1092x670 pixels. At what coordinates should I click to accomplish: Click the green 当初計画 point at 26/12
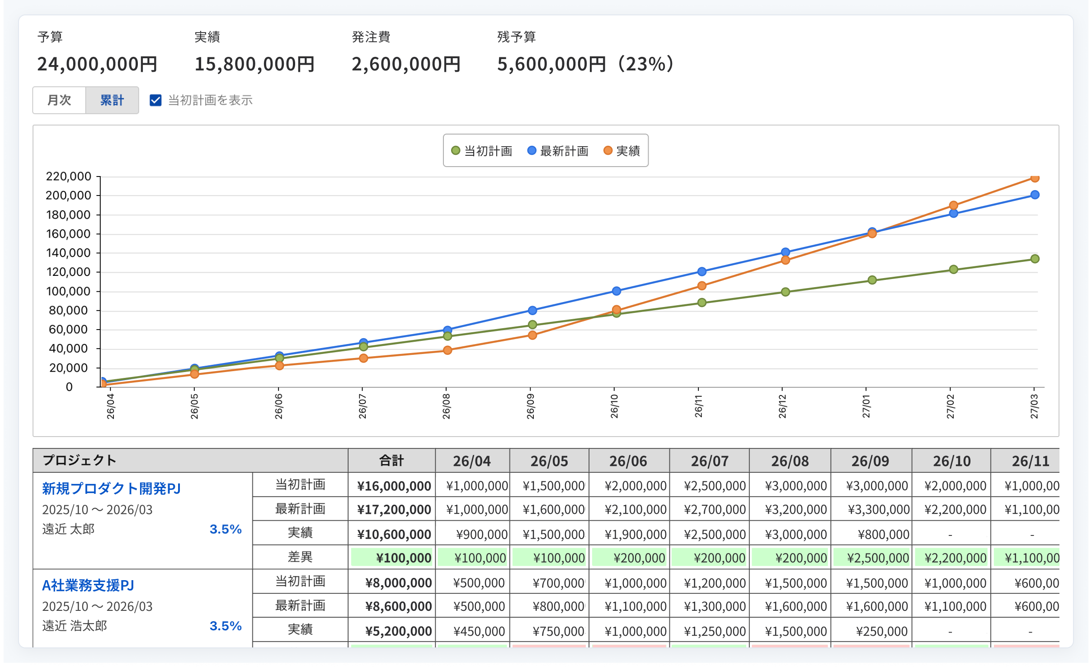785,292
